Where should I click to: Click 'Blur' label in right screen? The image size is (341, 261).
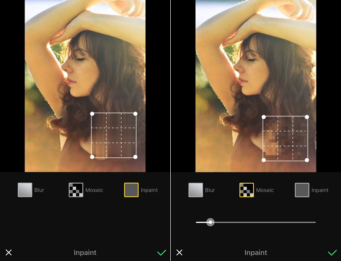[x=210, y=190]
